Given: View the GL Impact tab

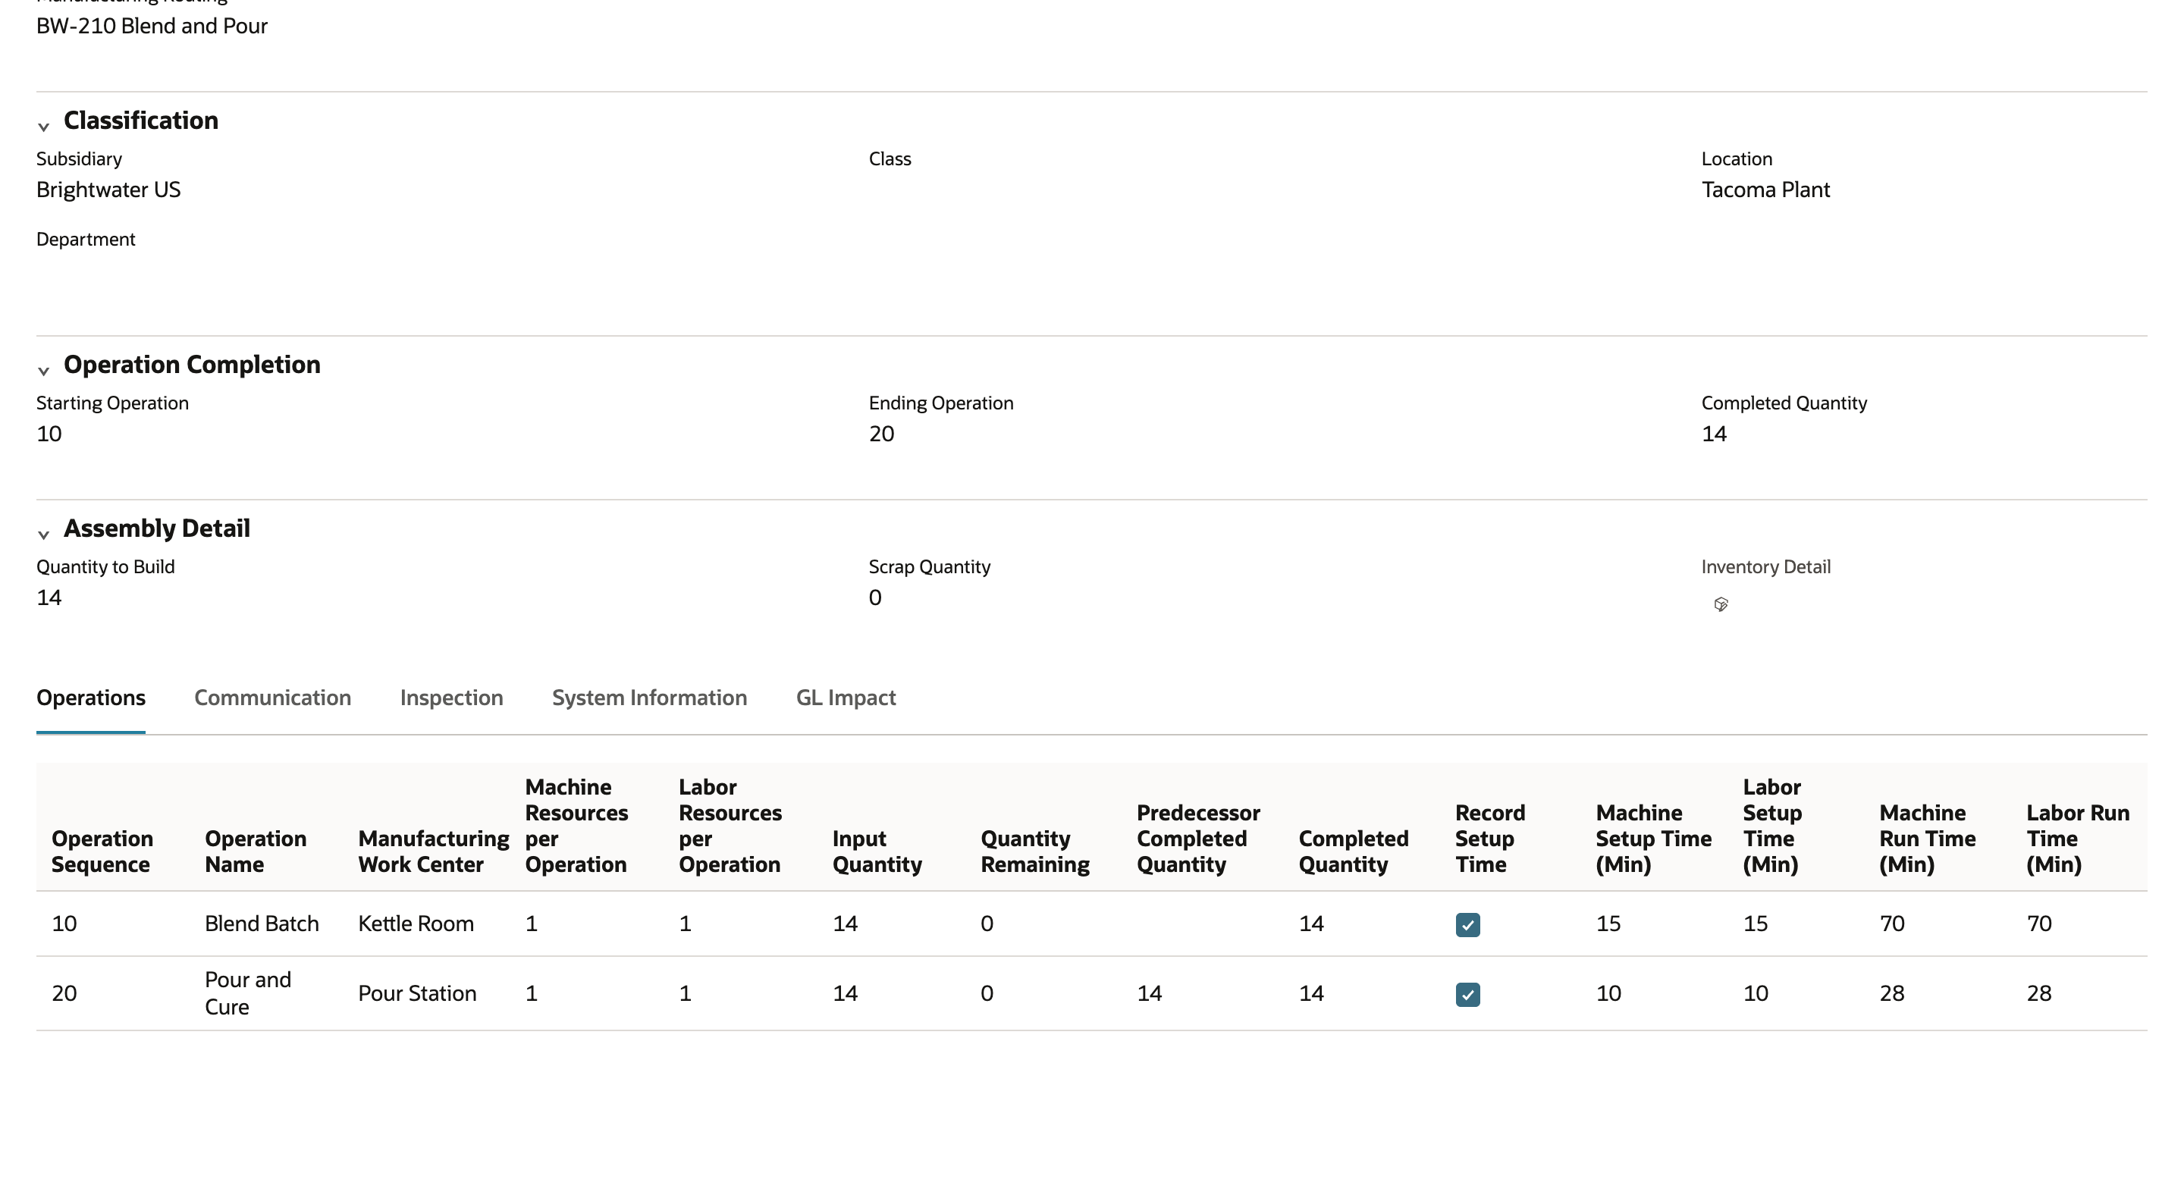Looking at the screenshot, I should pos(846,698).
